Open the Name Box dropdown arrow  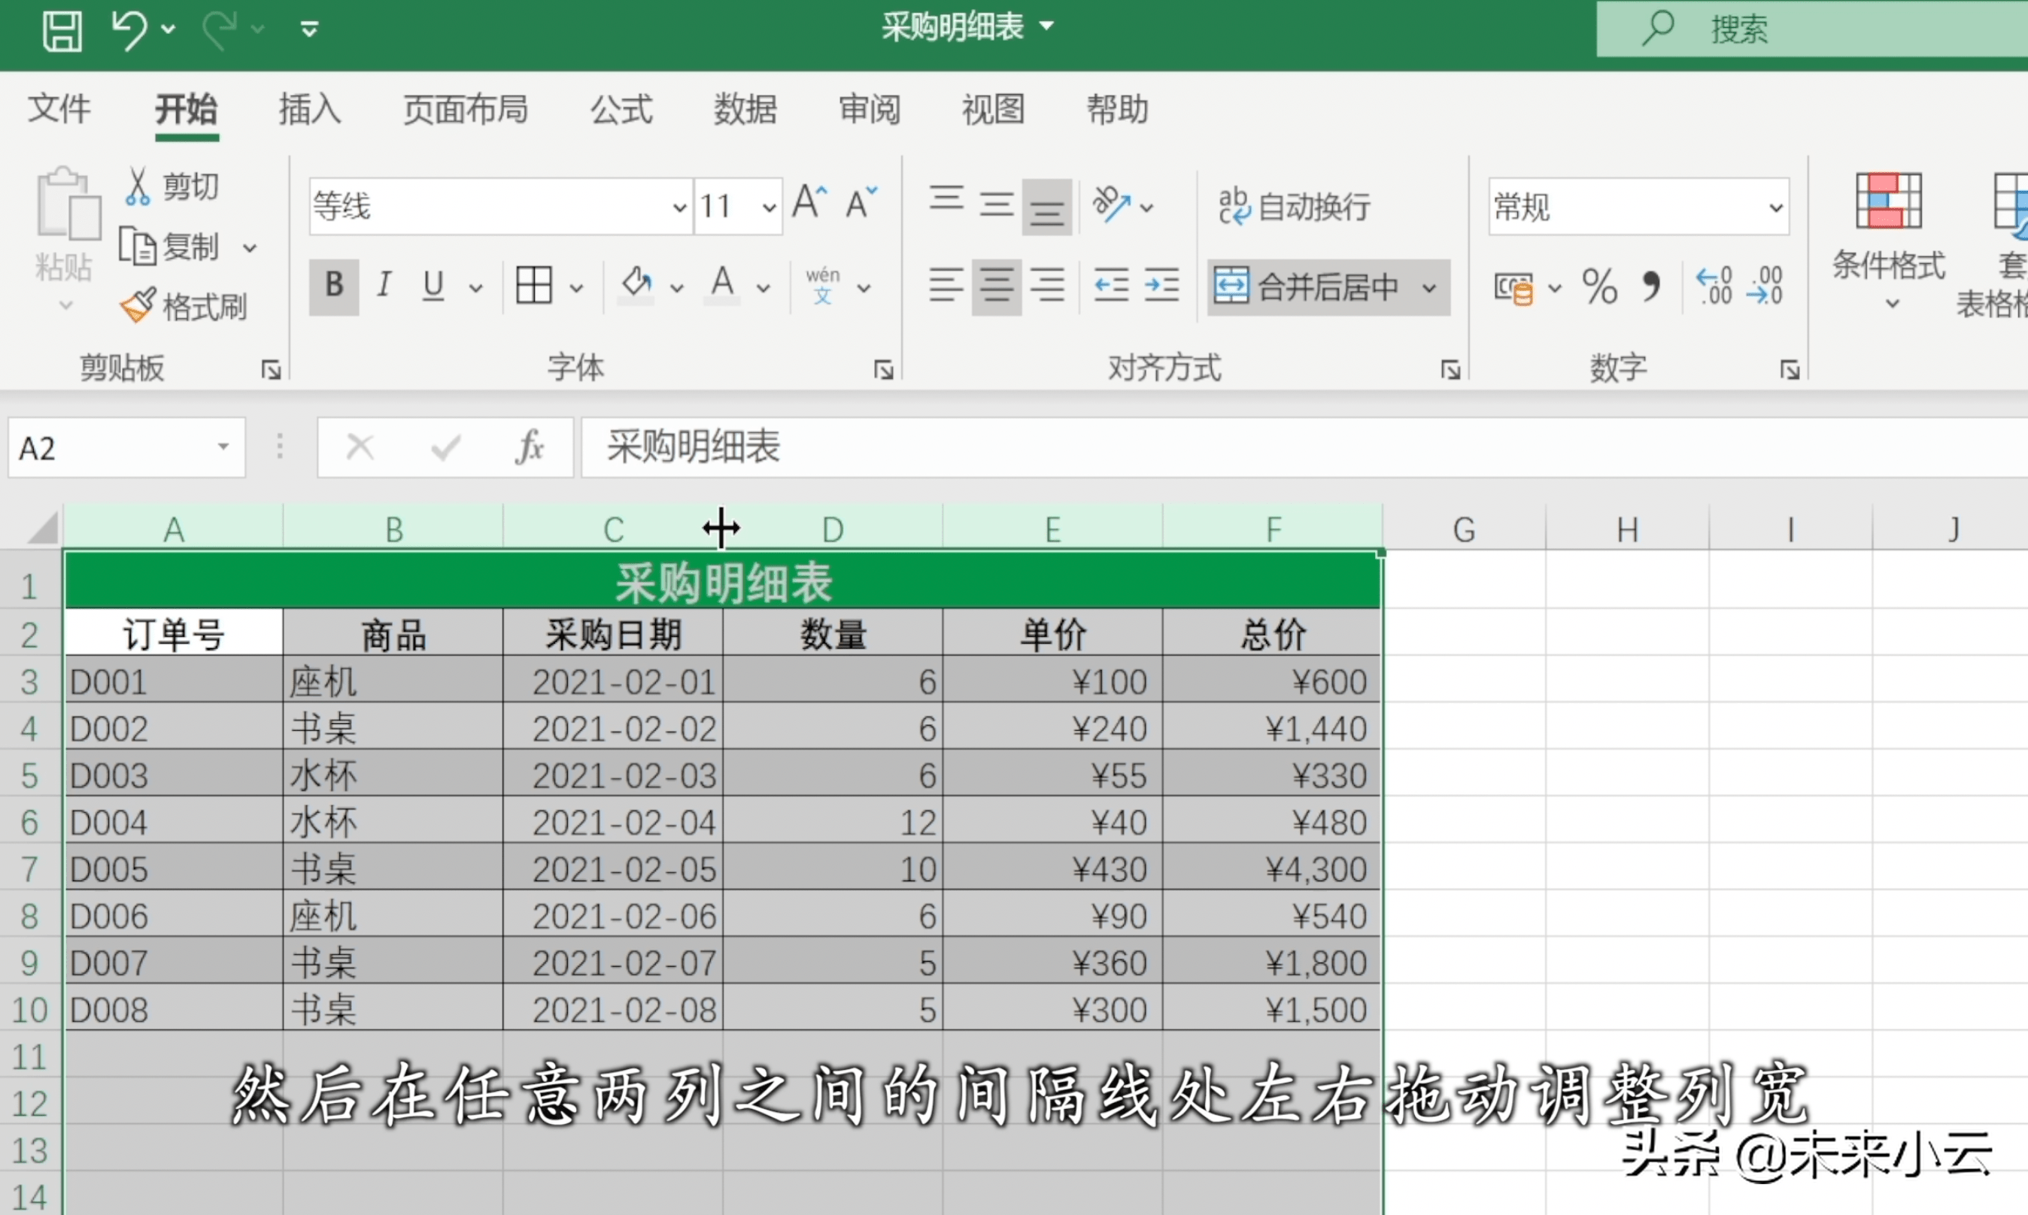click(223, 447)
